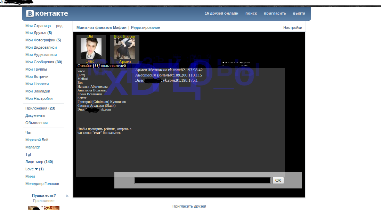Click your avatar photo labeled Энес

[91, 48]
